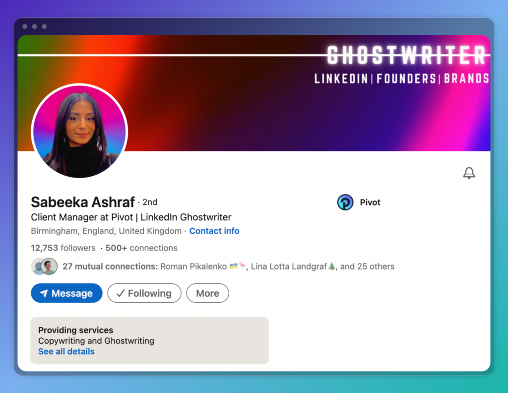This screenshot has width=508, height=393.
Task: Click Roman Pikalenko's name
Action: pos(193,266)
